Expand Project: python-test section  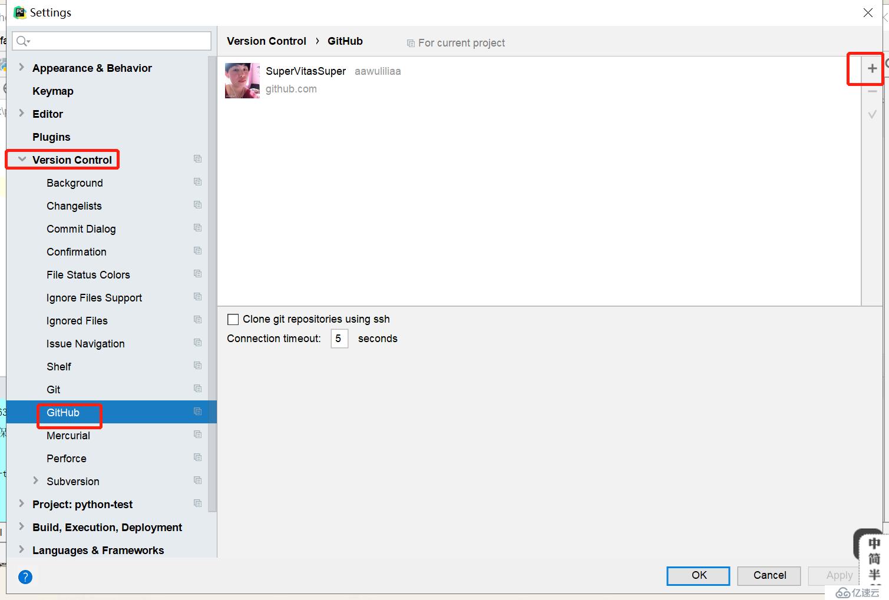(x=22, y=503)
